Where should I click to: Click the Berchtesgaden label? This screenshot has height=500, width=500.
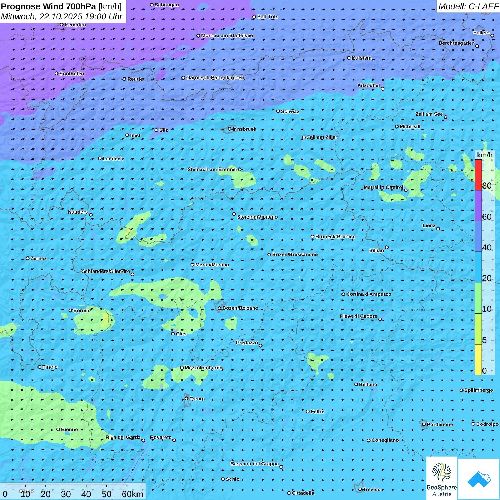point(456,43)
